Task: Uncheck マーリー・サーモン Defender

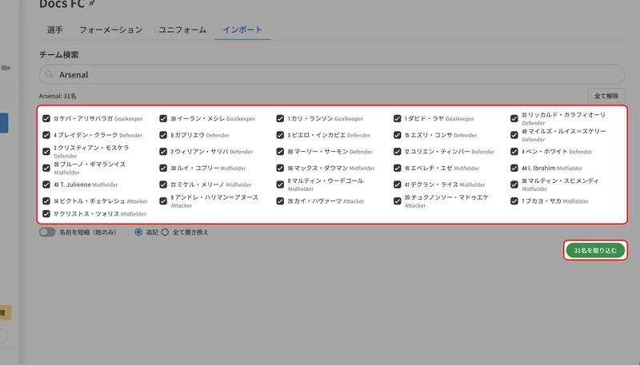Action: pos(280,152)
